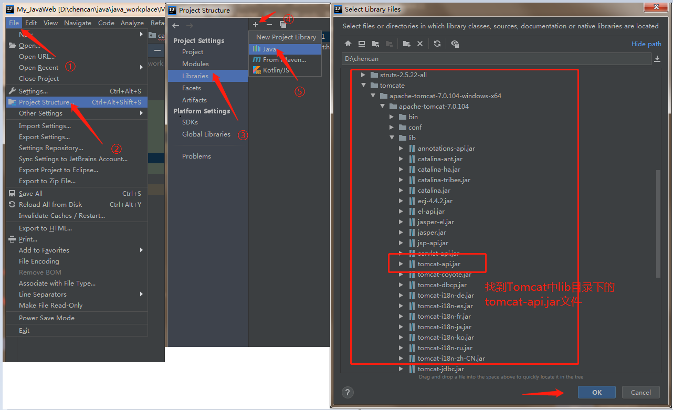Expand Line Separators submenu arrow

[x=141, y=294]
